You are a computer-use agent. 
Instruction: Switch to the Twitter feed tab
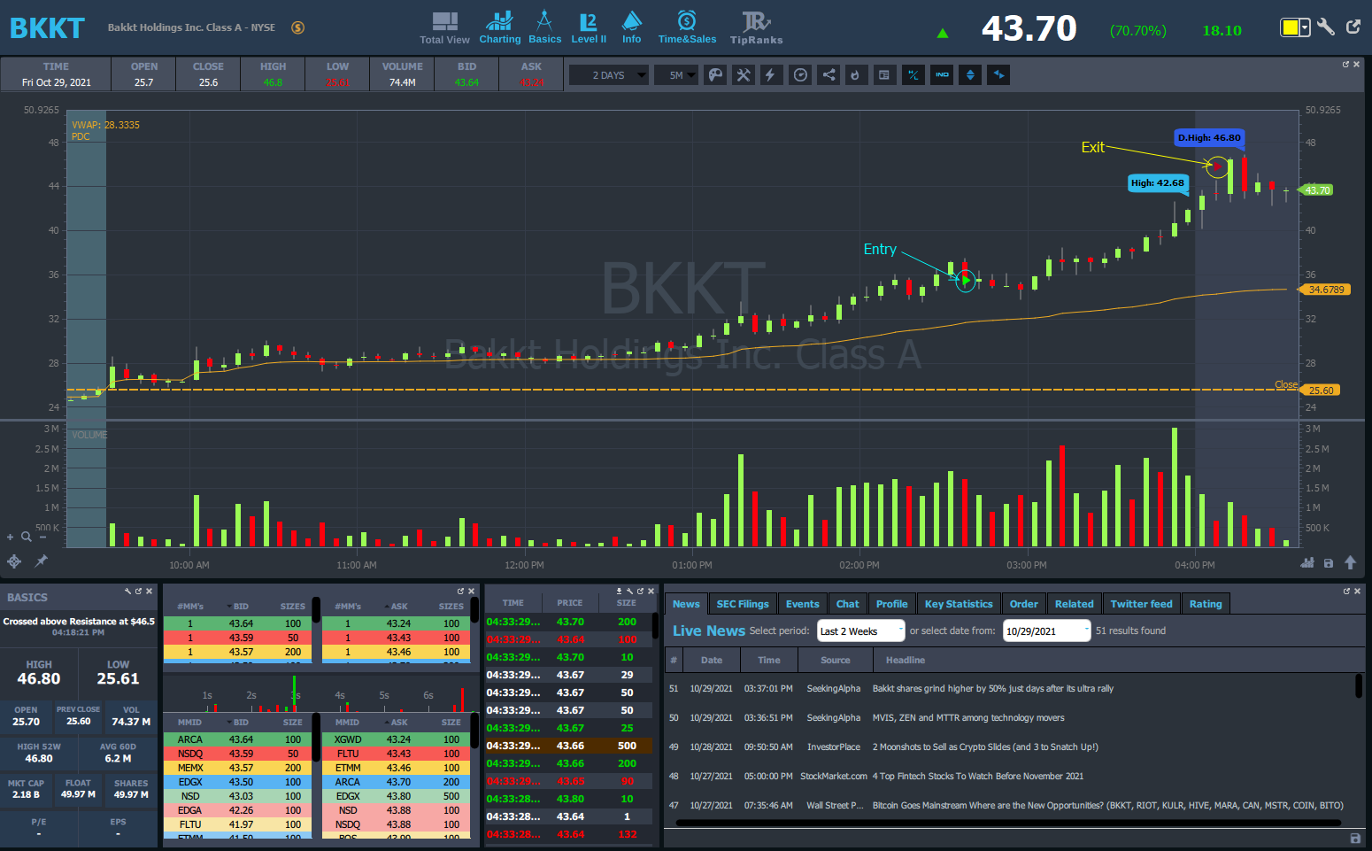(1142, 604)
